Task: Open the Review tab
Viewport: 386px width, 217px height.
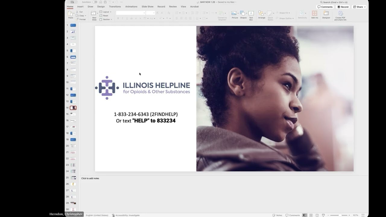Action: point(173,7)
